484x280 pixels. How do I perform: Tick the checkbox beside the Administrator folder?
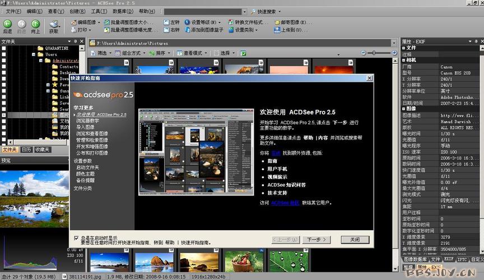(x=4, y=60)
